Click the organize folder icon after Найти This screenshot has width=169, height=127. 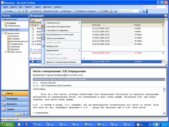coord(111,11)
